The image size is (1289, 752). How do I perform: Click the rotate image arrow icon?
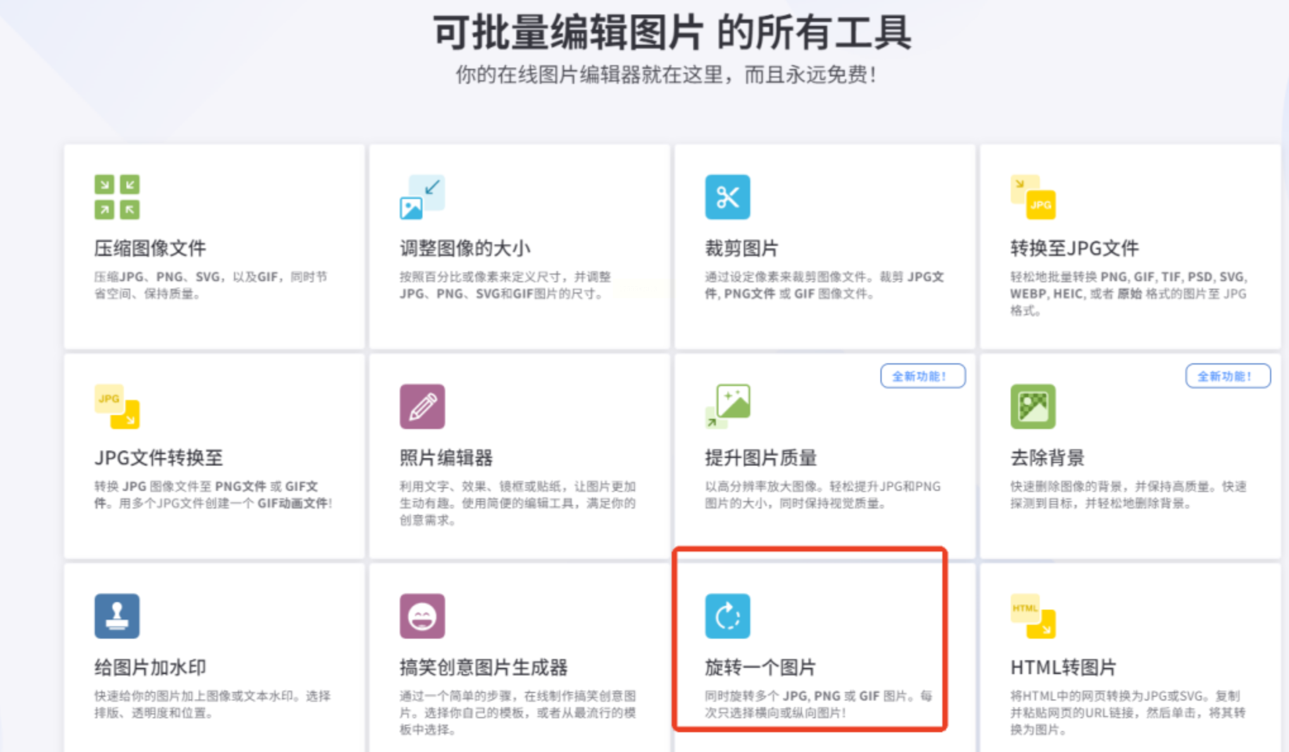tap(727, 616)
